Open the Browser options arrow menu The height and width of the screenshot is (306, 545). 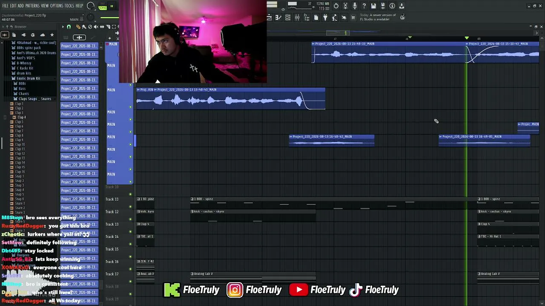click(x=2, y=27)
